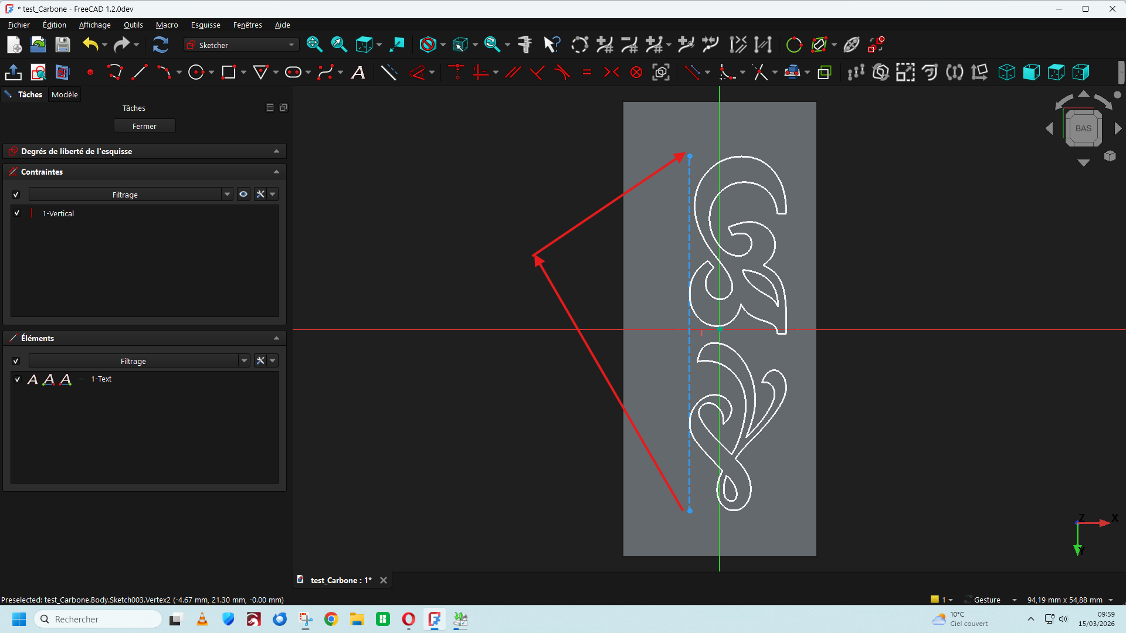Viewport: 1126px width, 633px height.
Task: Click the undo arrow icon
Action: coord(90,45)
